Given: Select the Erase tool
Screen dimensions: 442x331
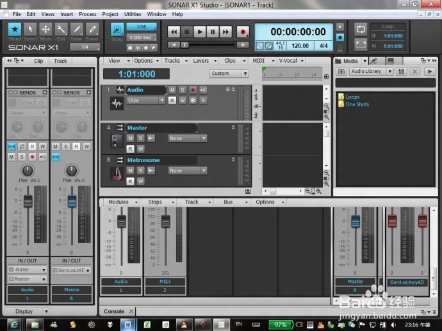Looking at the screenshot, I should [92, 29].
